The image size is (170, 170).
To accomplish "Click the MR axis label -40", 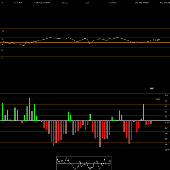I will coord(166,134).
